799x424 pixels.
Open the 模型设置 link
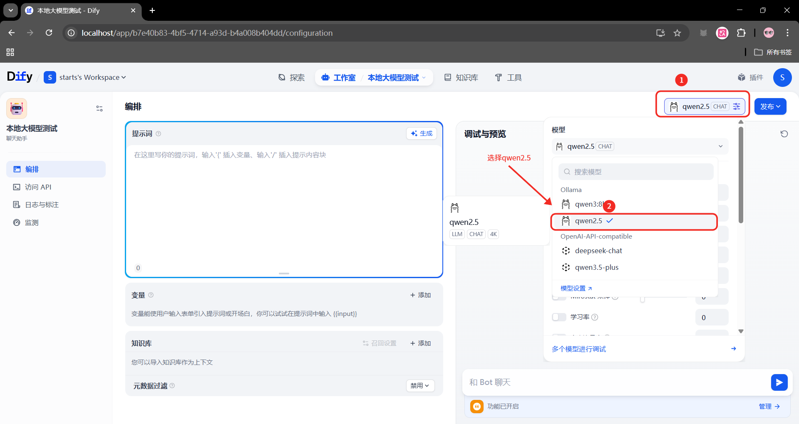576,288
